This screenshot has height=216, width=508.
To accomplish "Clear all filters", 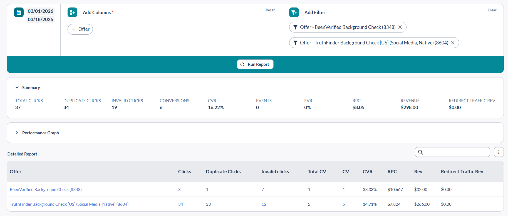I will click(x=492, y=10).
